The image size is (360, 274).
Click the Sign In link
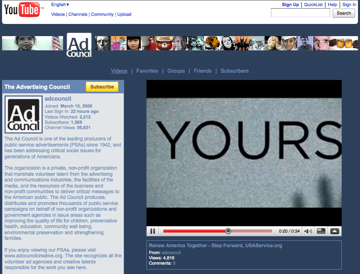pos(349,4)
